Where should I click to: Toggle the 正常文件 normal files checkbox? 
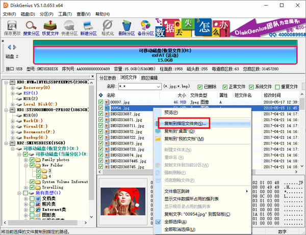coord(225,86)
